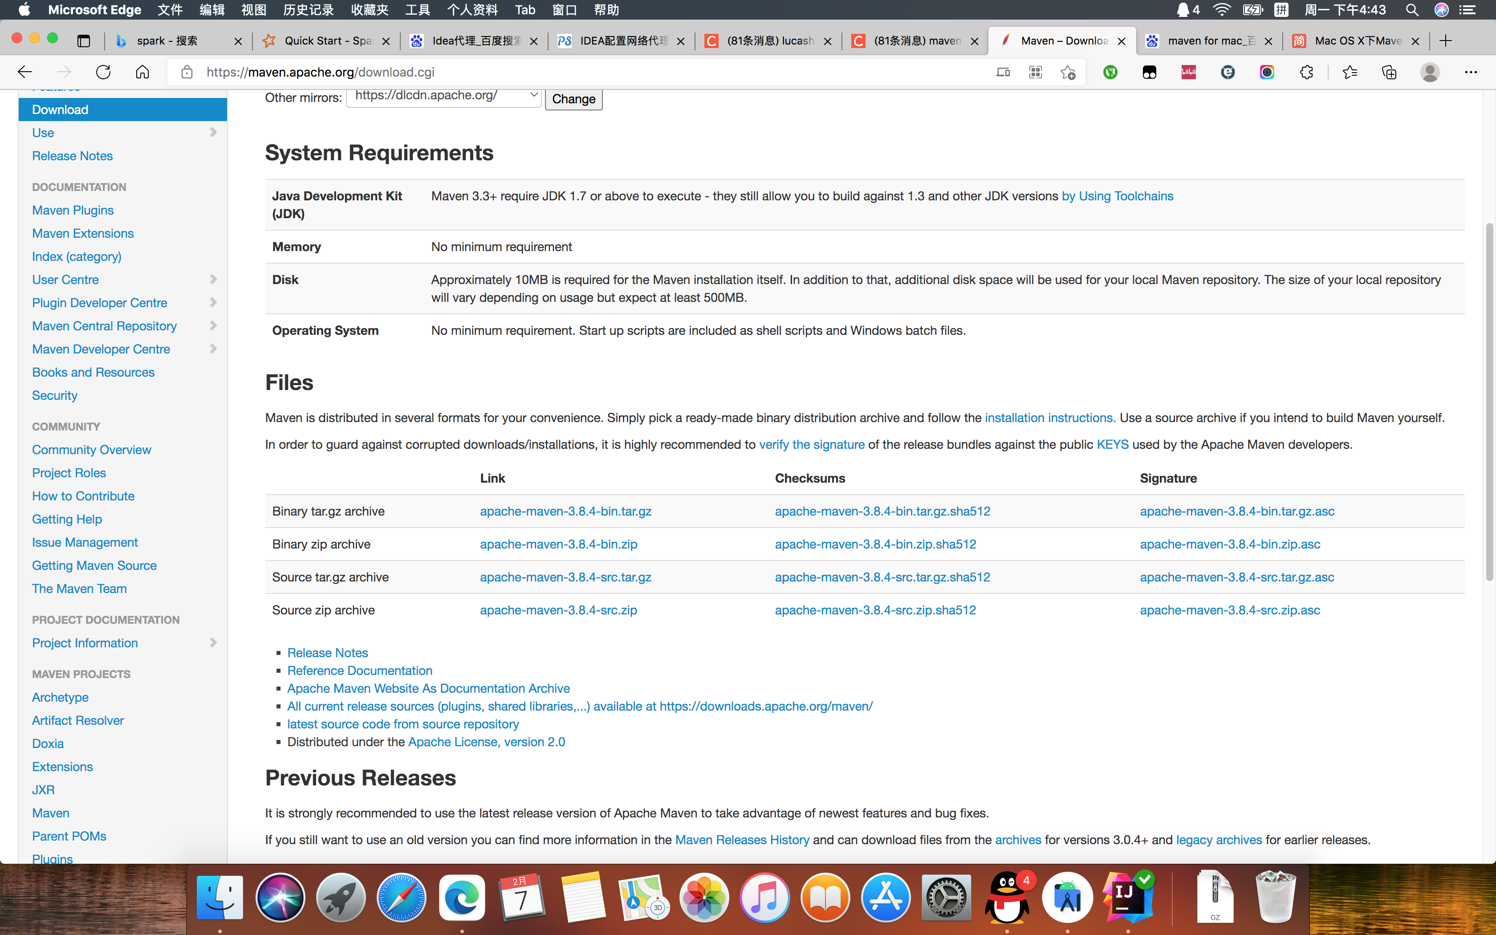This screenshot has width=1496, height=935.
Task: Click the apache-maven-3.8.4-bin.zip.sha512 checksum link
Action: tap(875, 544)
